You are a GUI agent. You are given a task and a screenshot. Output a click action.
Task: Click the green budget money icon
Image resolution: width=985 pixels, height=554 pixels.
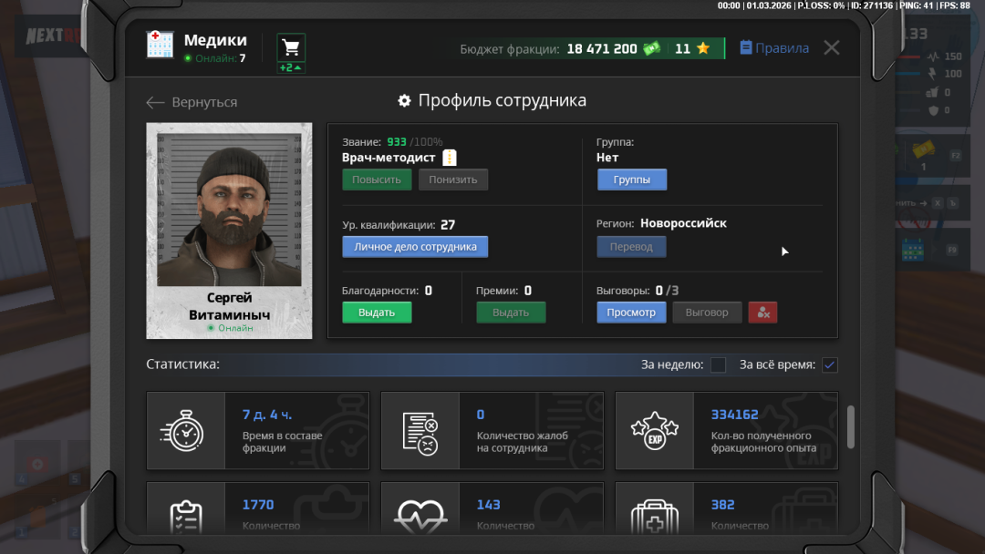[651, 49]
